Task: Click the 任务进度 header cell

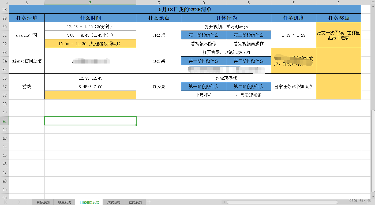Action: pos(294,18)
